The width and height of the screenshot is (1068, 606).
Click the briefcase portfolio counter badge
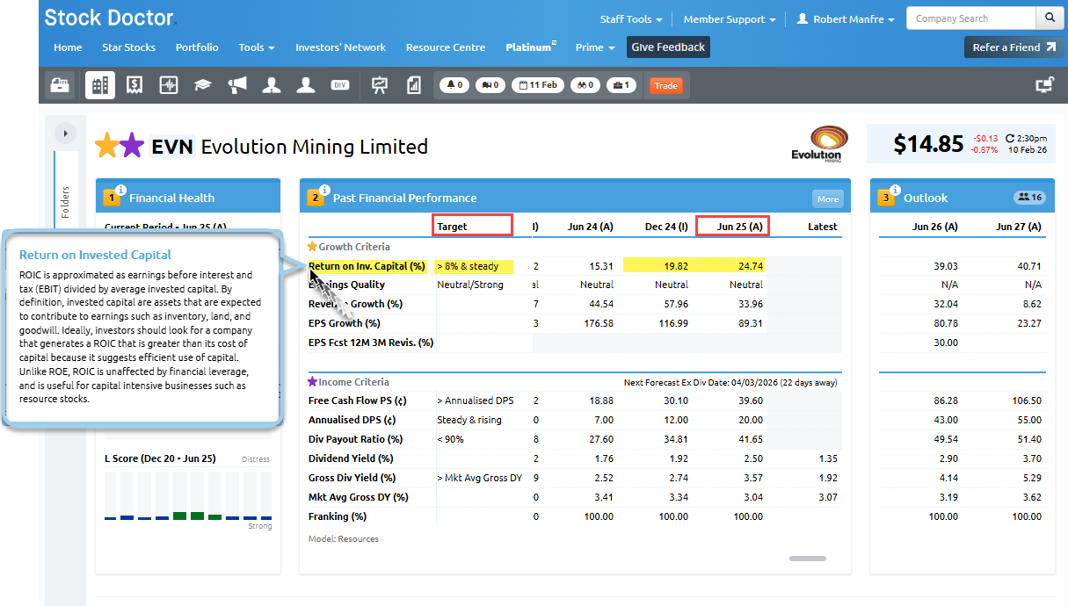coord(621,85)
